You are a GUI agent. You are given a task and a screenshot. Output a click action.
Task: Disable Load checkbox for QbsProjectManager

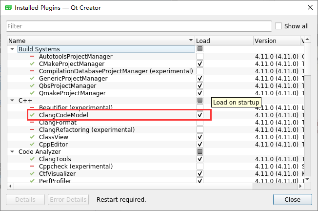[x=200, y=86]
